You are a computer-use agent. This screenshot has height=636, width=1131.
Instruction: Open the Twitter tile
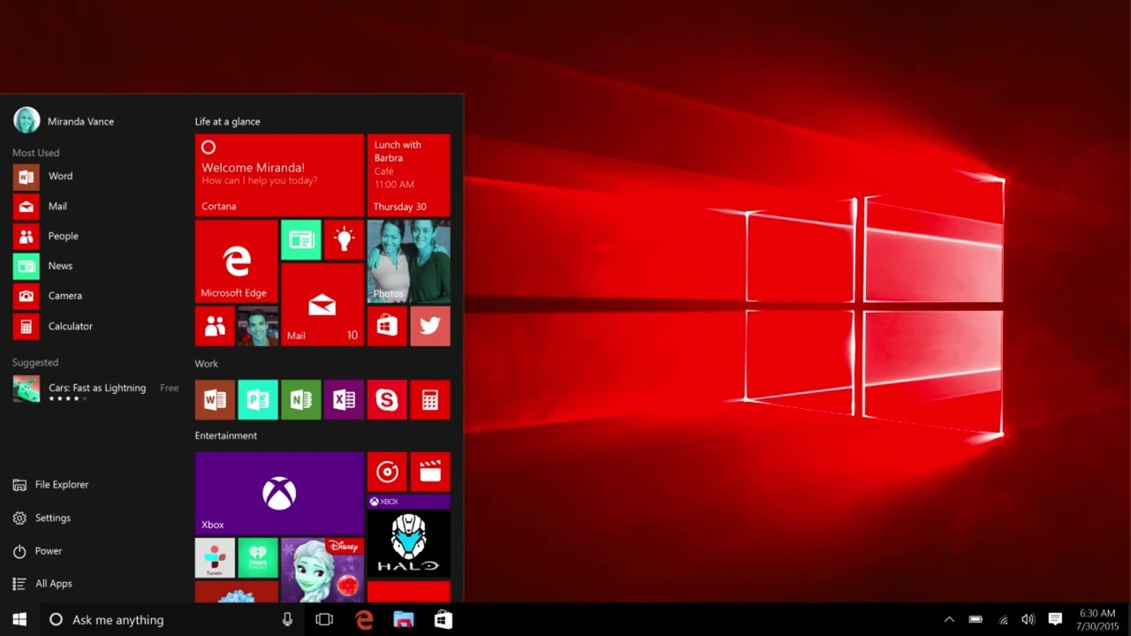[430, 326]
